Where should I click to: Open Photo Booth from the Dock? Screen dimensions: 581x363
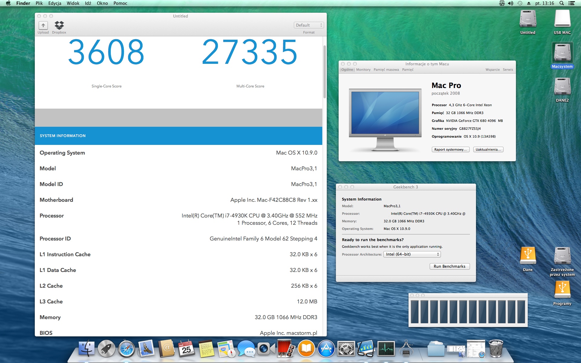286,348
